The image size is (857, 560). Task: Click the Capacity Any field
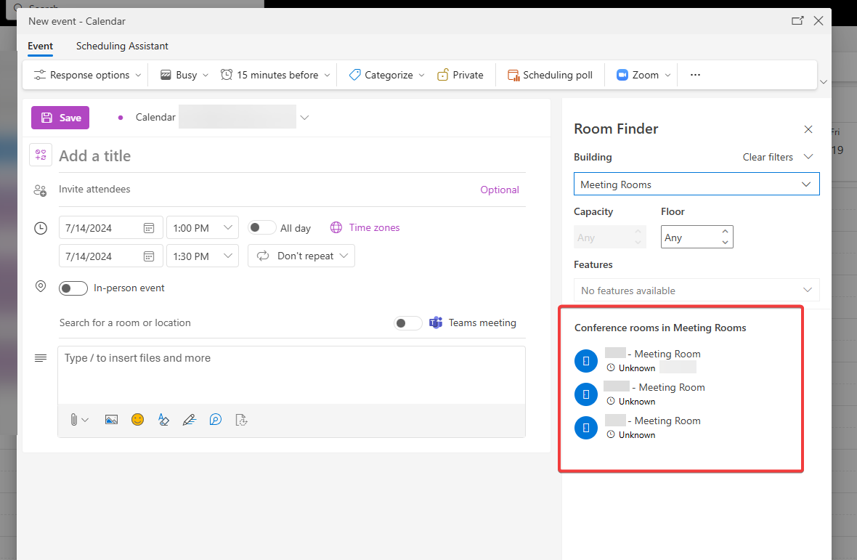coord(609,237)
